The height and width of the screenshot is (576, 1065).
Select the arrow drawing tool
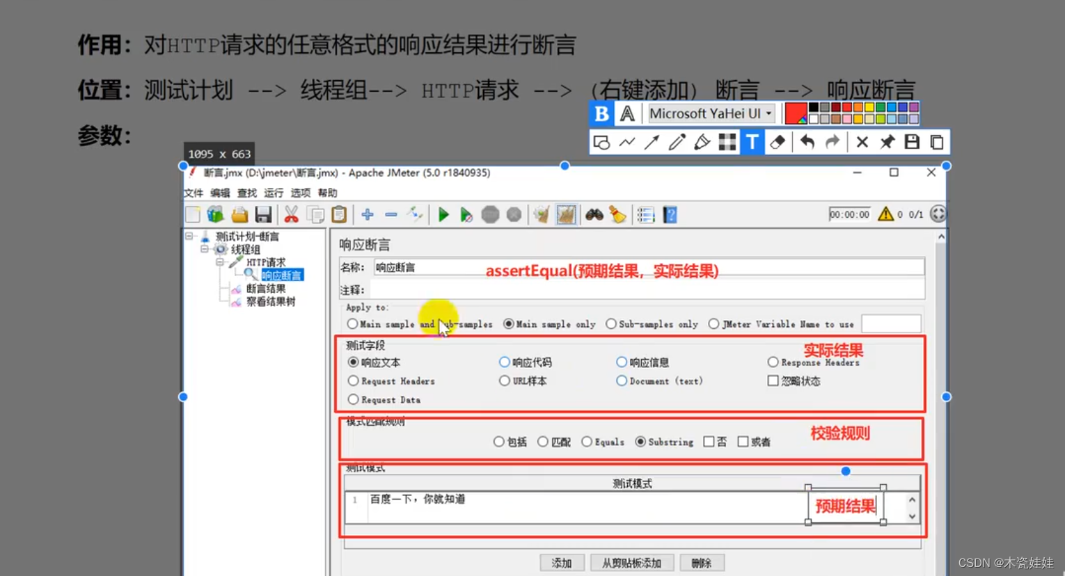652,143
